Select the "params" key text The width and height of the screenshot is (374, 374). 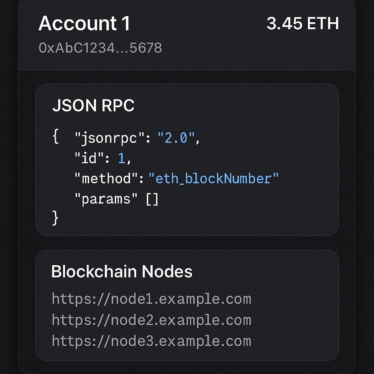tap(106, 199)
